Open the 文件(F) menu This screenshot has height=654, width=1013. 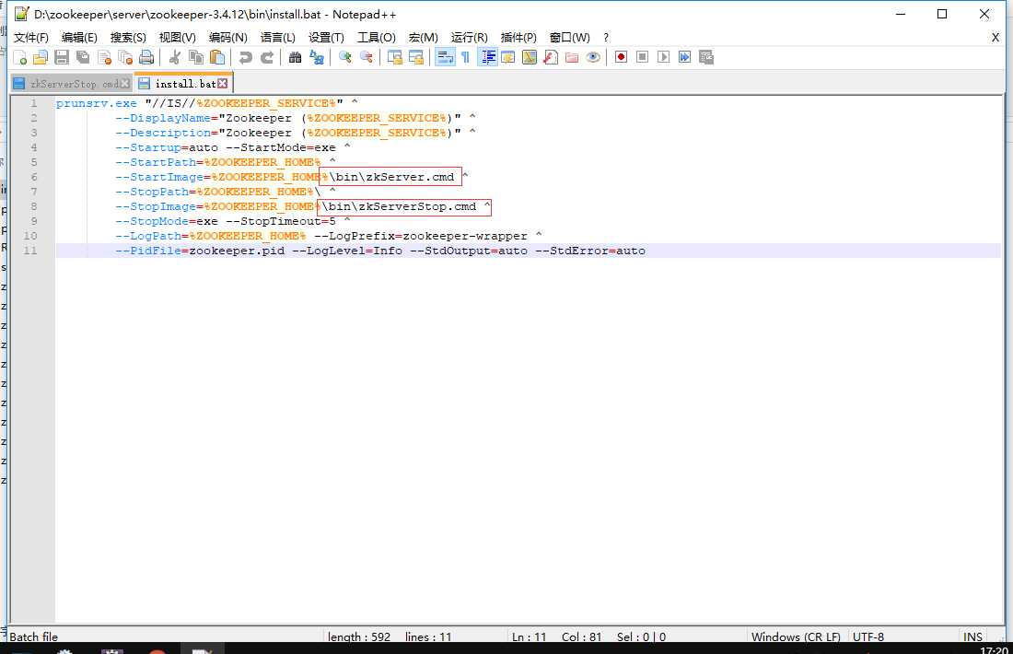coord(31,38)
